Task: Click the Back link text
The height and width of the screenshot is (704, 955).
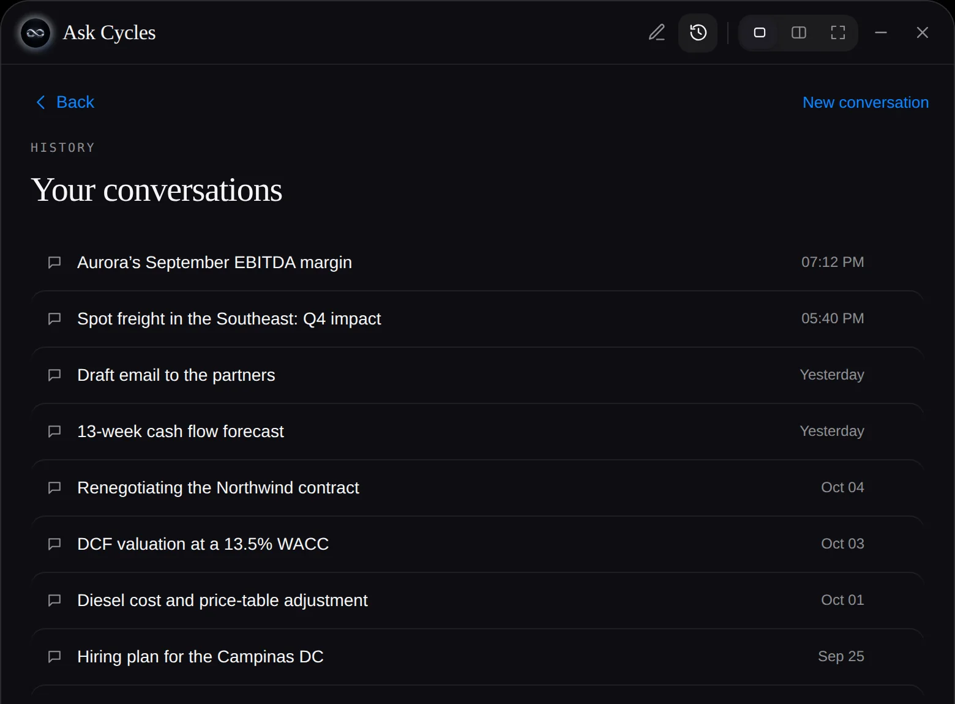Action: (75, 102)
